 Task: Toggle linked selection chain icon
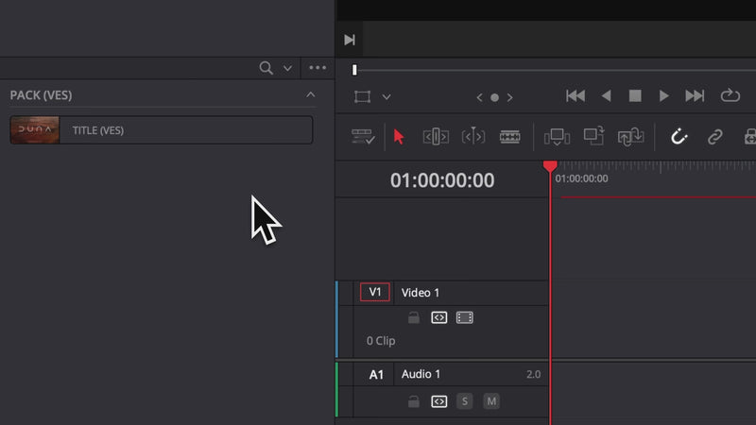714,137
